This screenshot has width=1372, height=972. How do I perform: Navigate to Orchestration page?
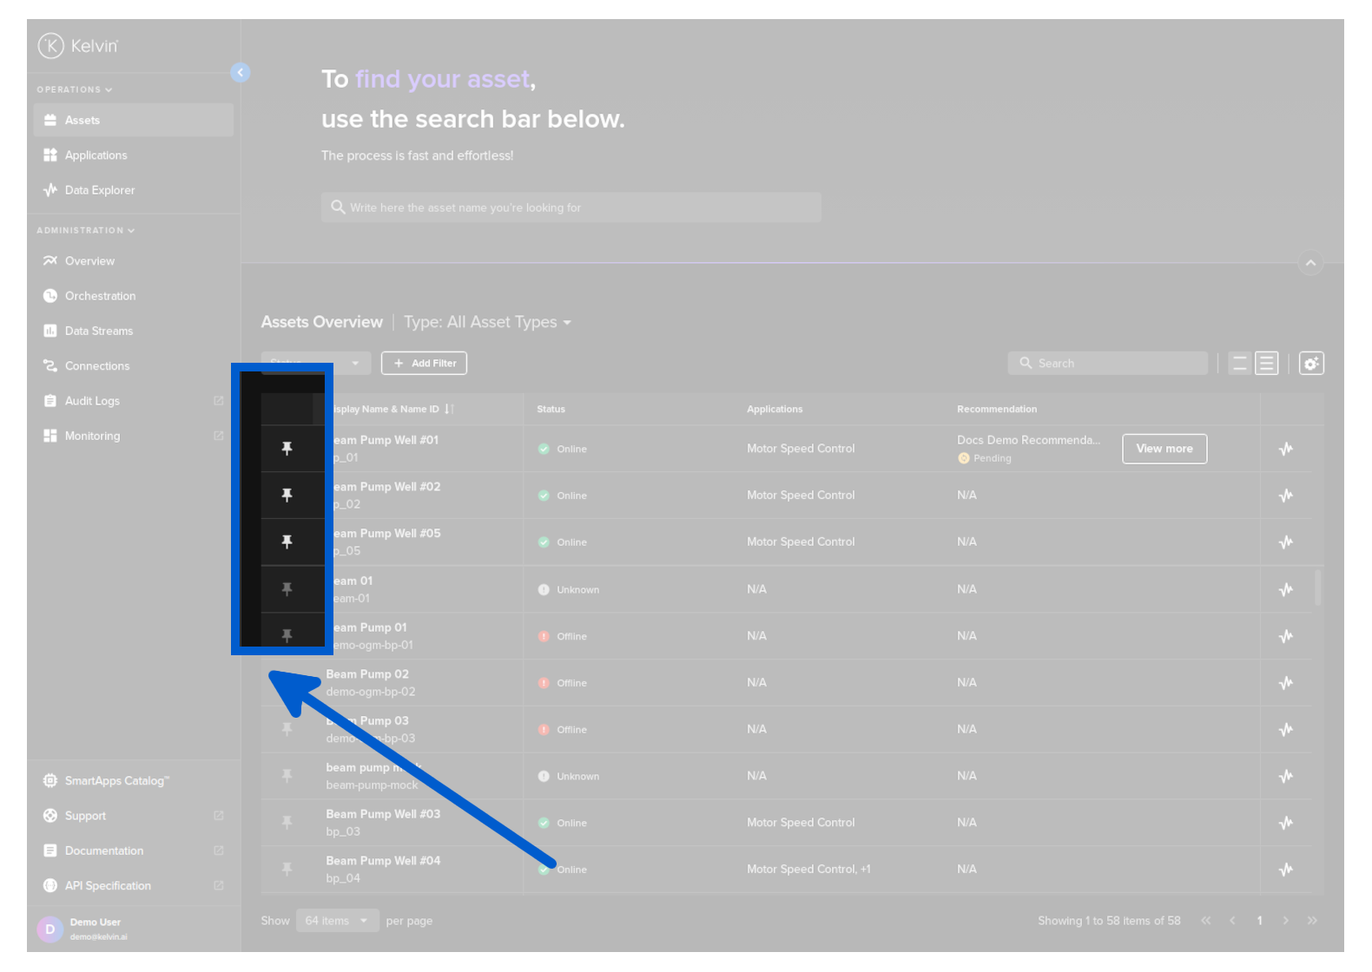(100, 296)
